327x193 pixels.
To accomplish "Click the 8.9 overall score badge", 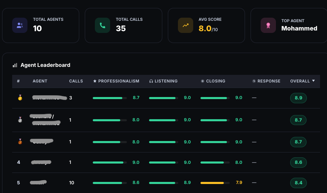I will click(298, 98).
